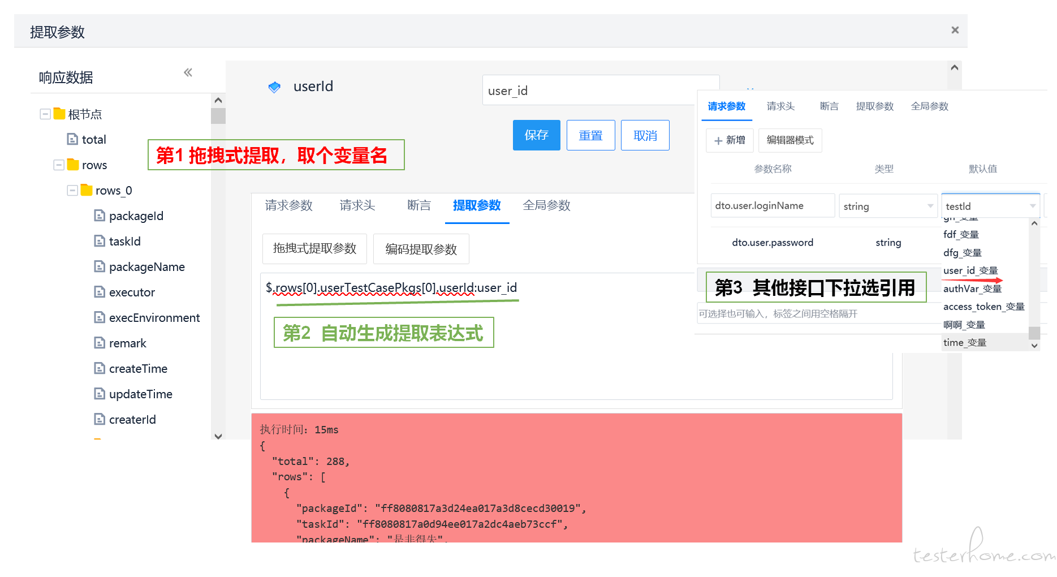The image size is (1057, 577).
Task: Open the string type dropdown
Action: tap(887, 206)
